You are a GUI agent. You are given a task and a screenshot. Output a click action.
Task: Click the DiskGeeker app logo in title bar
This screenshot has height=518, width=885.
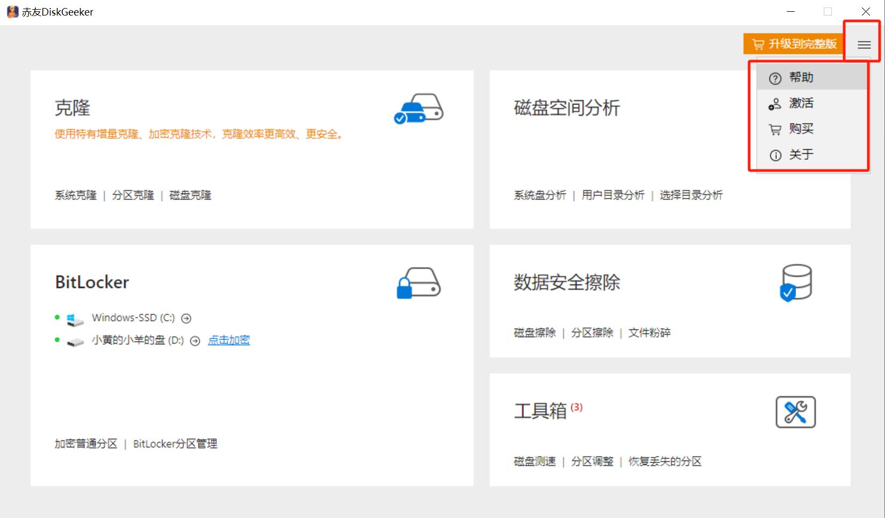tap(12, 12)
